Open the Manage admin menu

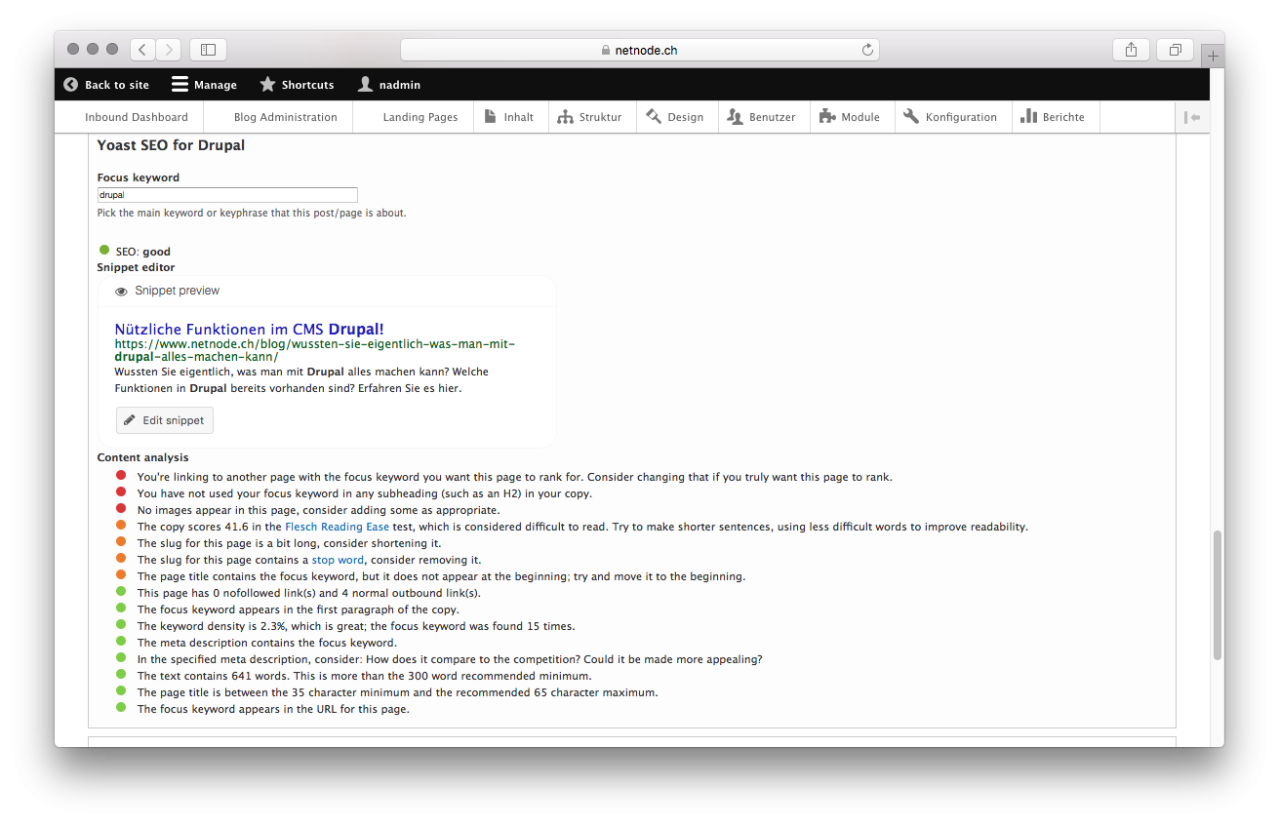click(204, 85)
